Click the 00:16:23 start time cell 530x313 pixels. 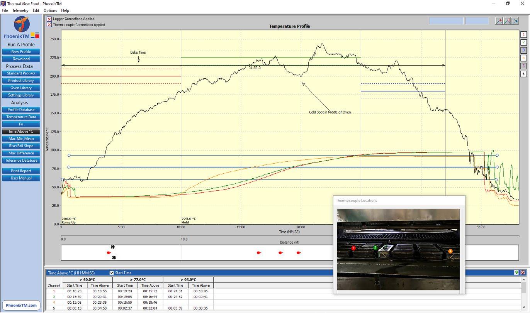[x=74, y=291]
